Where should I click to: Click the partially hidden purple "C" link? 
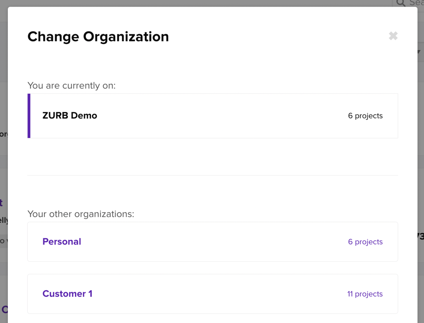[x=5, y=309]
